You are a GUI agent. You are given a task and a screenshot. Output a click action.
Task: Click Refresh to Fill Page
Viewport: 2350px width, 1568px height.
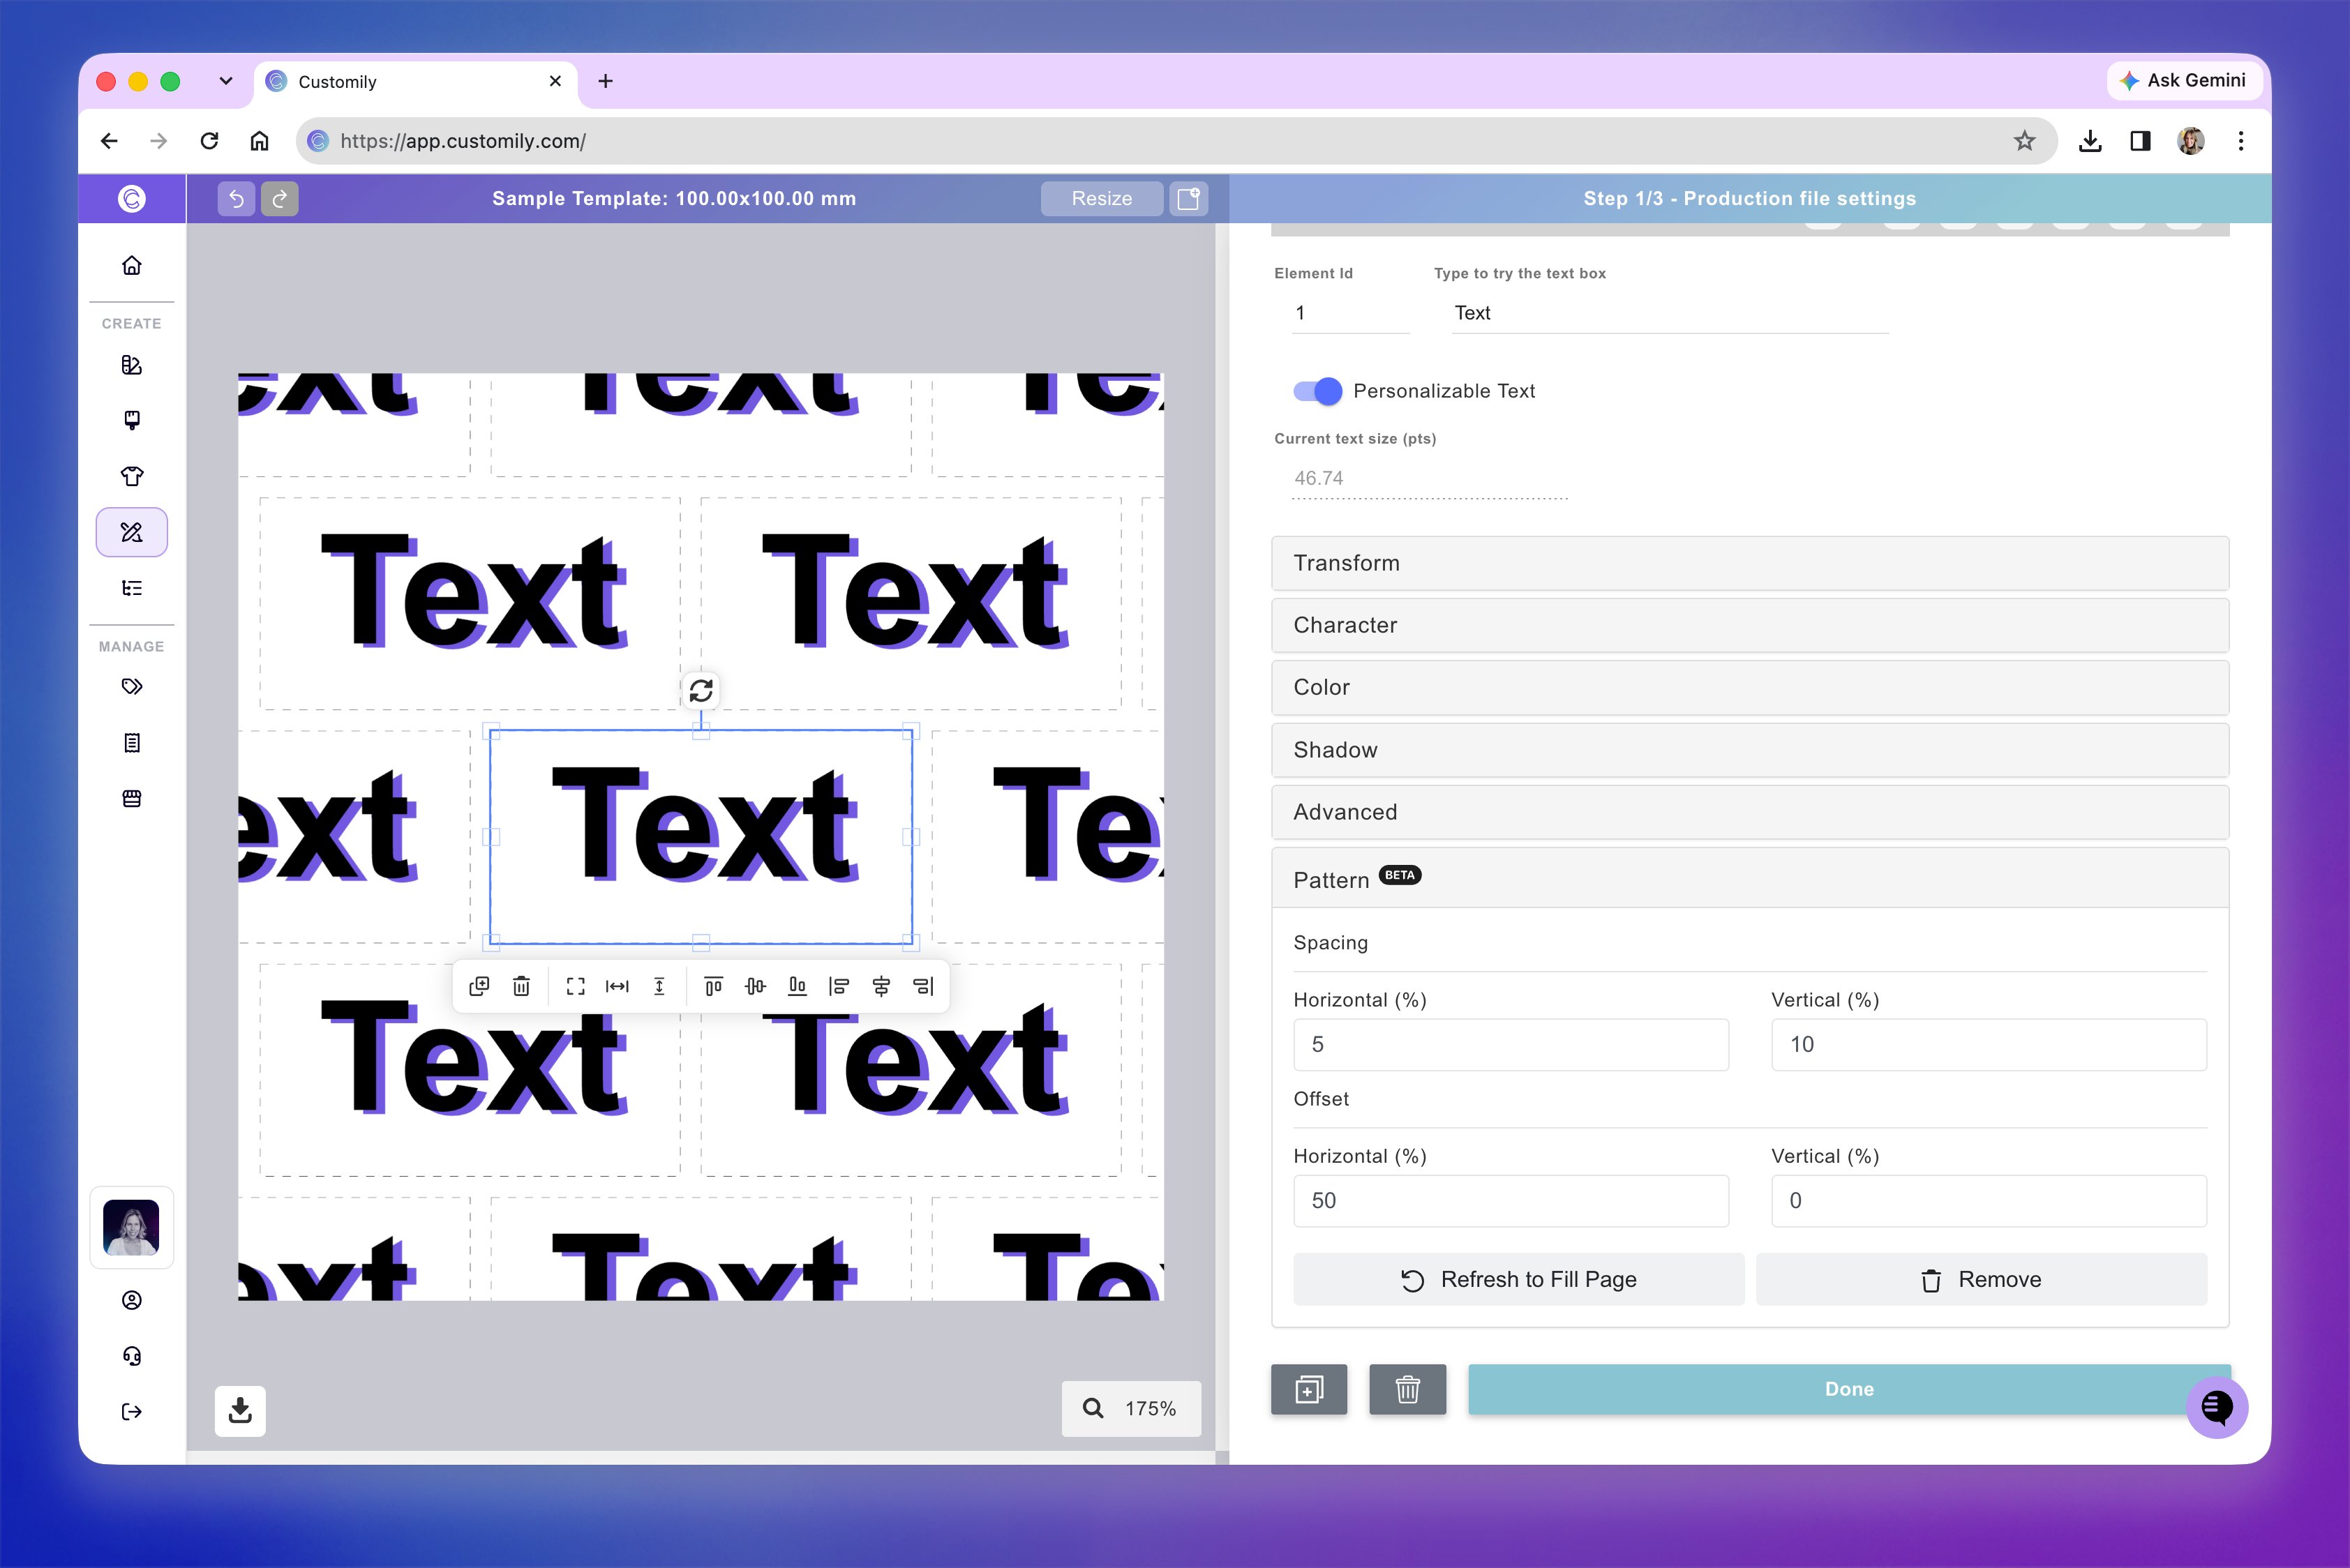click(1519, 1280)
